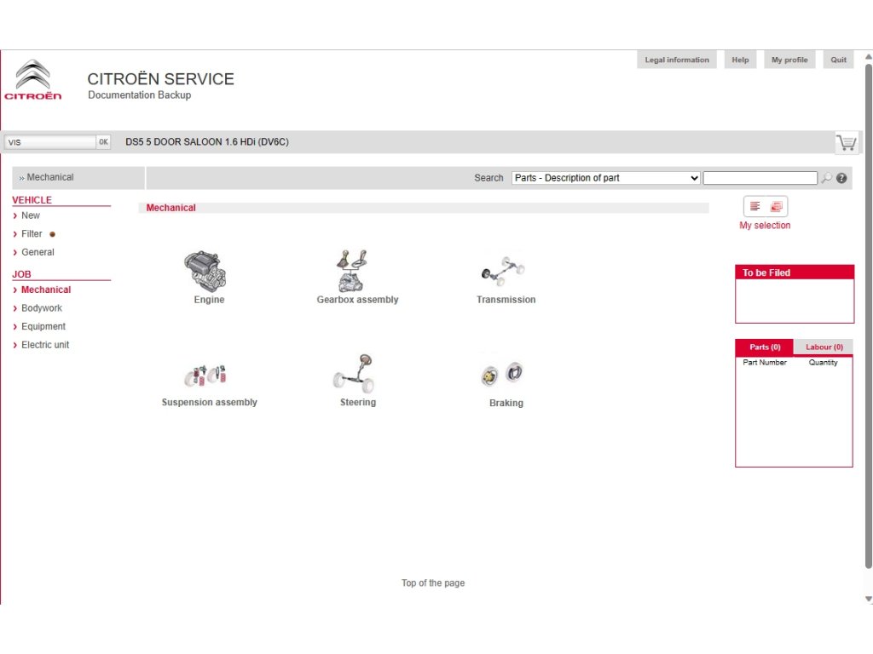Click the Legal information button
This screenshot has width=873, height=654.
tap(677, 60)
